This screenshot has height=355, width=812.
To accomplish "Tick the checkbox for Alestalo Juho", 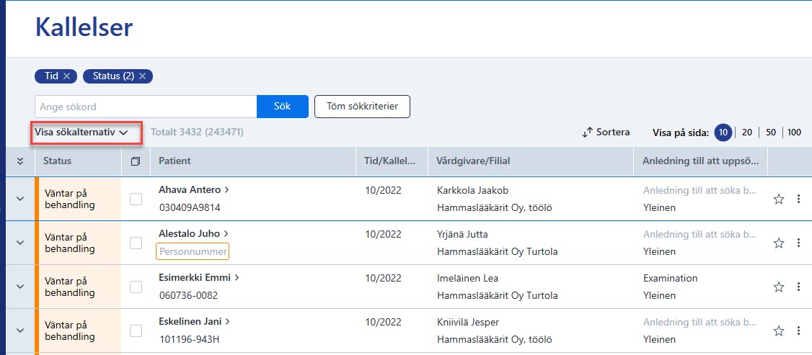I will tap(136, 243).
